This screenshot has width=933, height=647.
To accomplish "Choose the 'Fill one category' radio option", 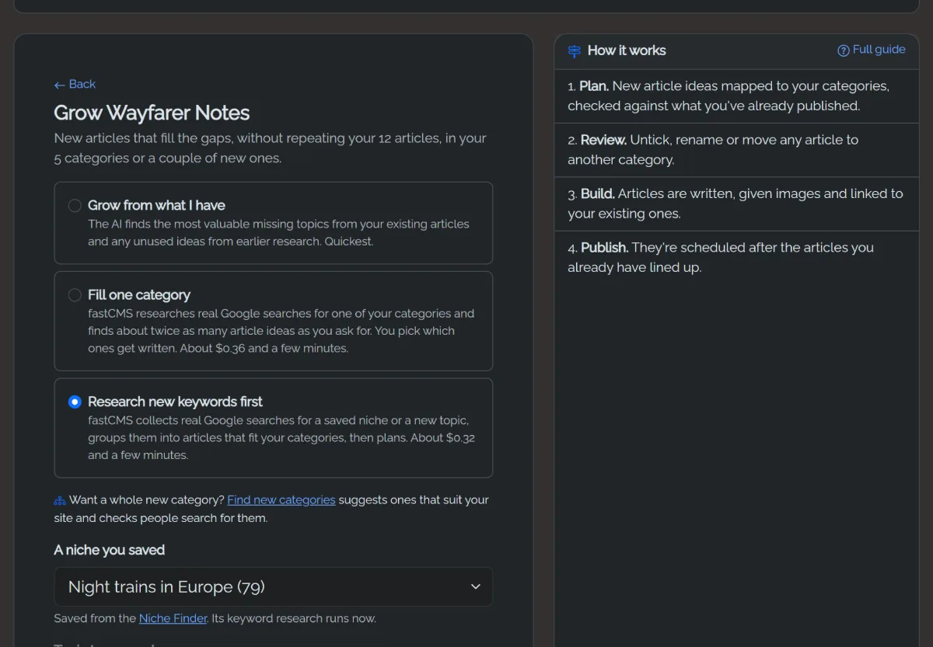I will 75,295.
